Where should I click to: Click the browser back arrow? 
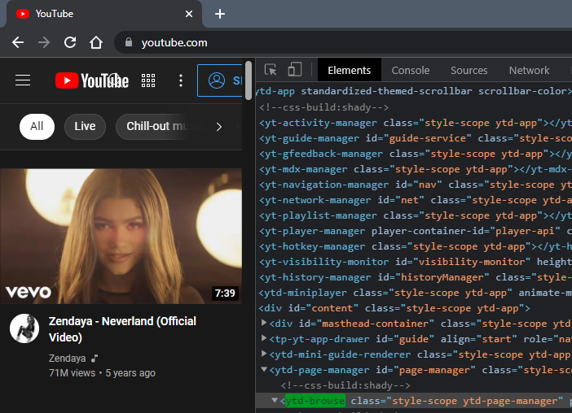pos(18,42)
